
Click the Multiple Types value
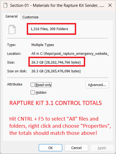coord(43,45)
